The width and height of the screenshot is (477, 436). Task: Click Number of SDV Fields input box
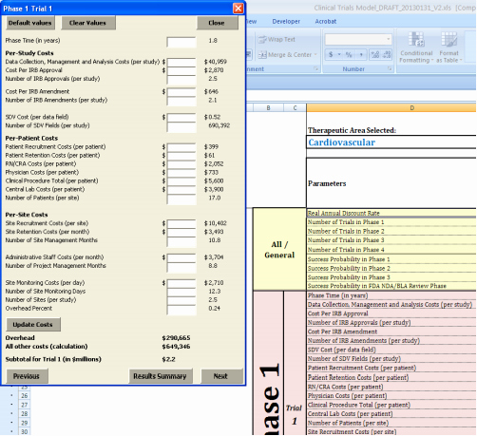click(181, 126)
